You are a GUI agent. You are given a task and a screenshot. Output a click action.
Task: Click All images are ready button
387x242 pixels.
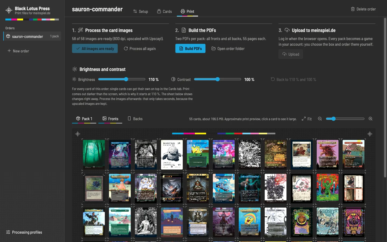95,48
